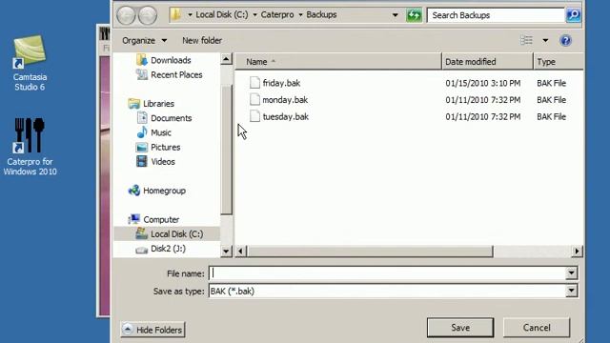Click the date 01/15/2010 3:10 PM
Image resolution: width=610 pixels, height=343 pixels.
[x=483, y=83]
